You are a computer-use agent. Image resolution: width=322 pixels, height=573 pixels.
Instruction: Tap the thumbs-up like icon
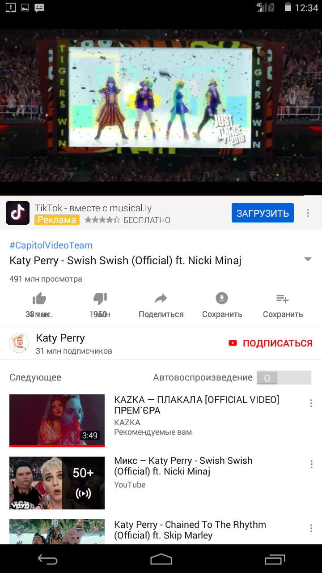tap(39, 299)
